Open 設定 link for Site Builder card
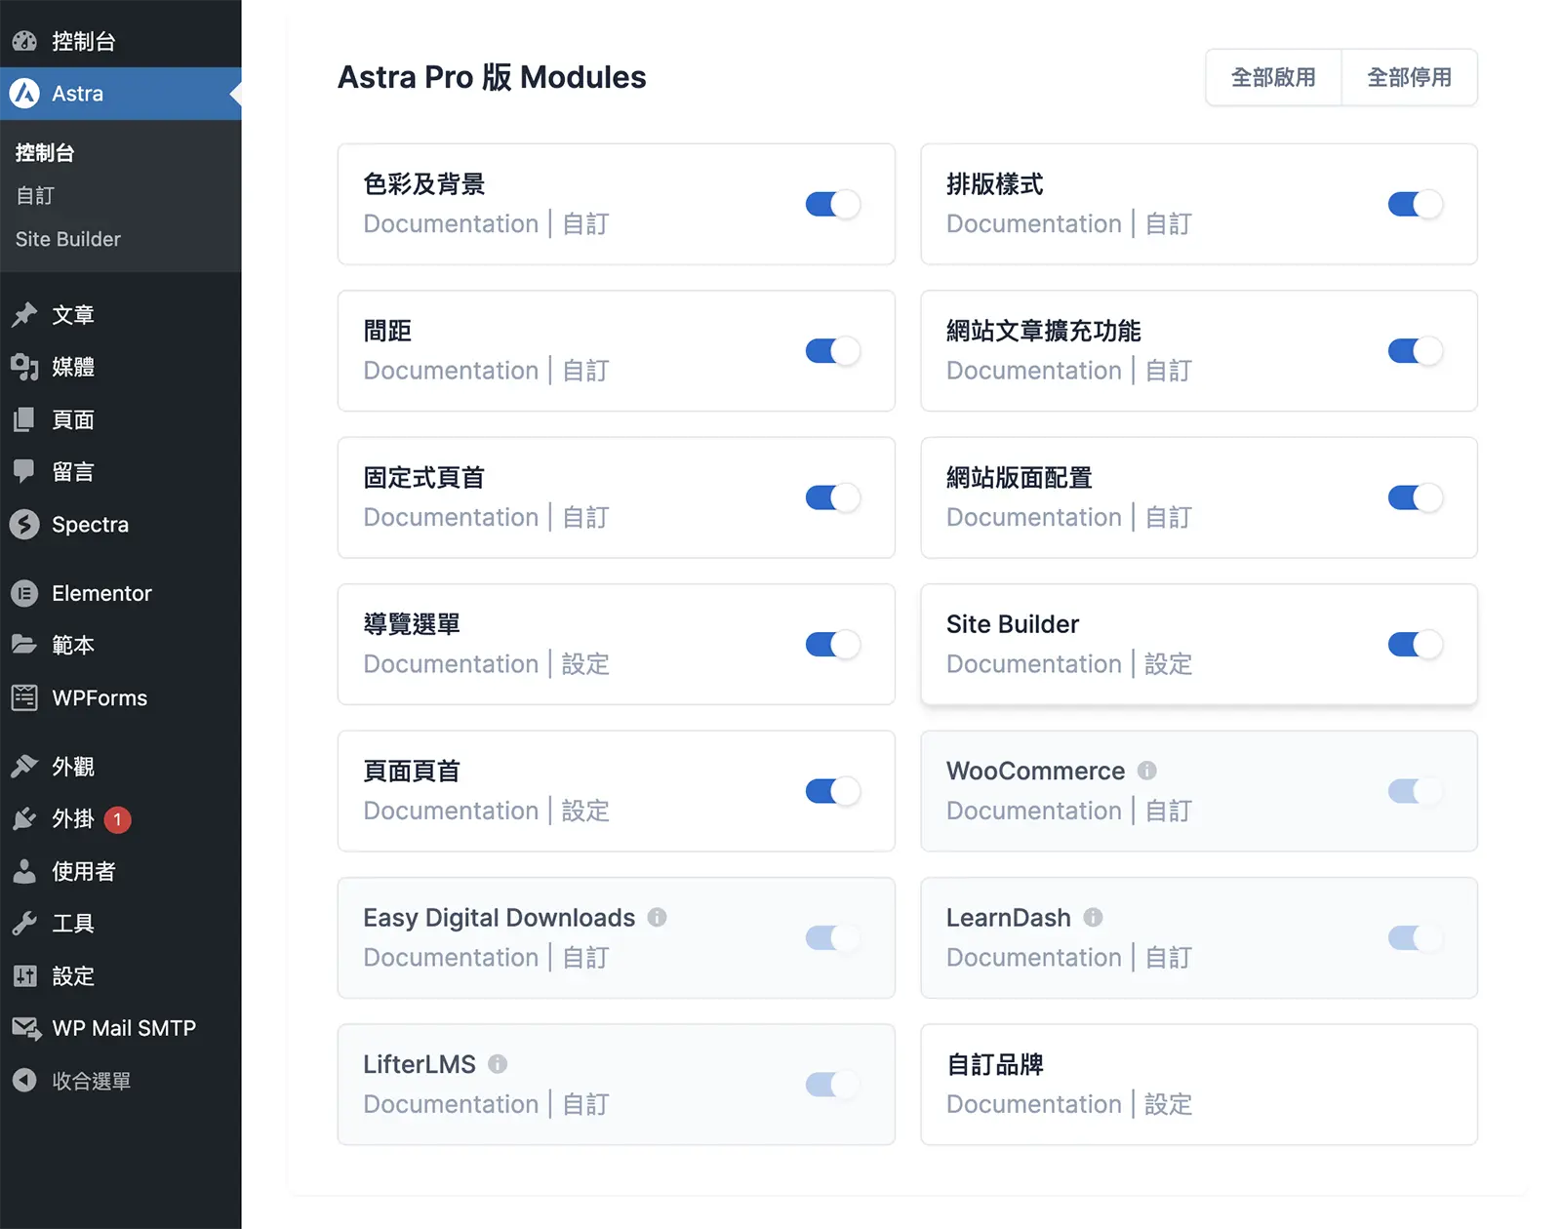The width and height of the screenshot is (1561, 1229). coord(1169,664)
